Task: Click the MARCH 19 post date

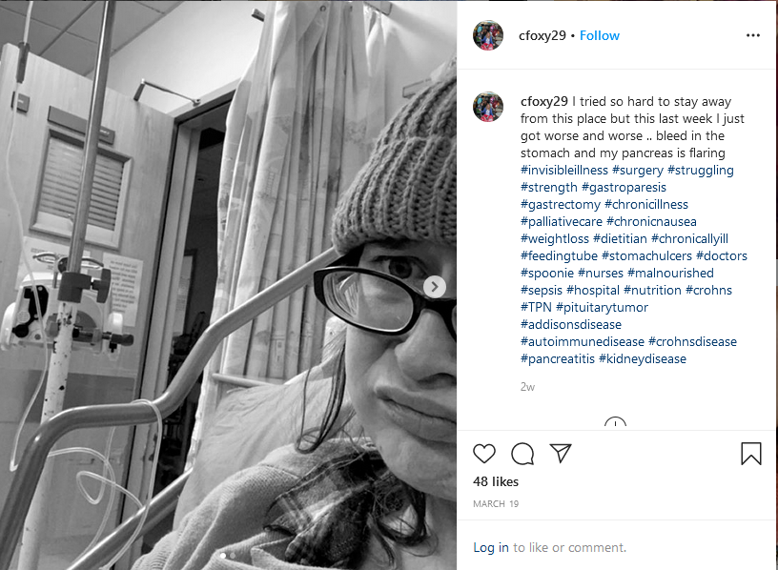Action: click(496, 504)
